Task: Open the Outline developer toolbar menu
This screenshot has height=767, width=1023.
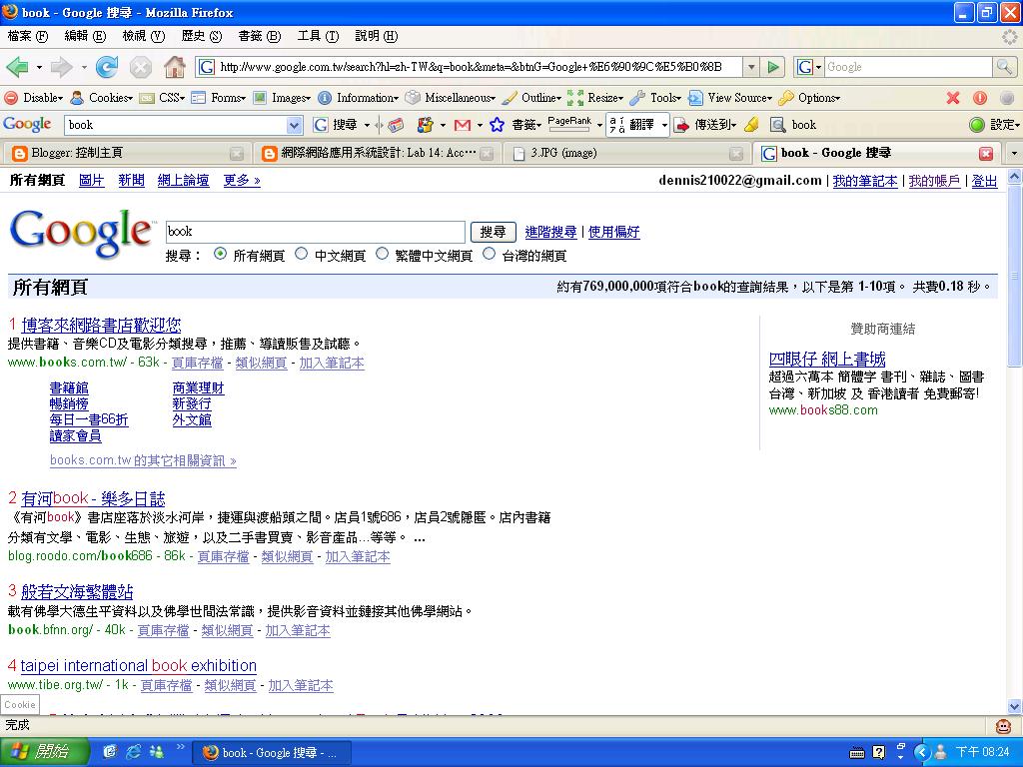Action: click(x=531, y=98)
